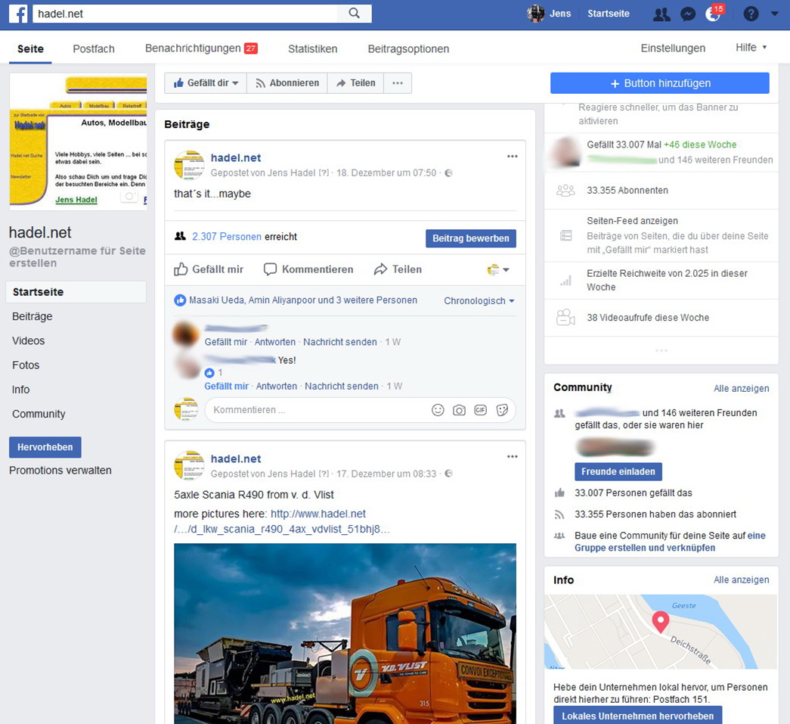
Task: Click Benutzername für Seite erstellen link
Action: [77, 256]
